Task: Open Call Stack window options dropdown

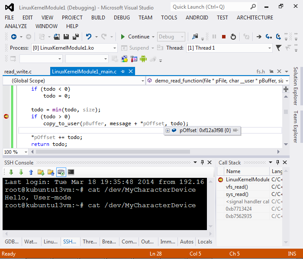Action: click(x=271, y=162)
